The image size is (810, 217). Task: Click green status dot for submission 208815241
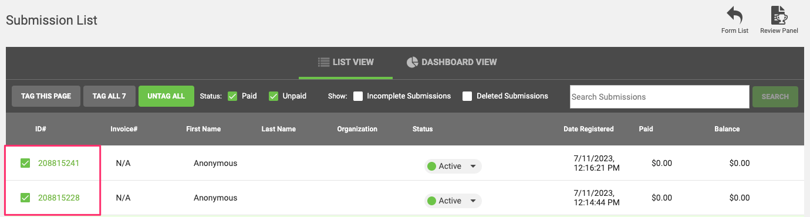432,167
